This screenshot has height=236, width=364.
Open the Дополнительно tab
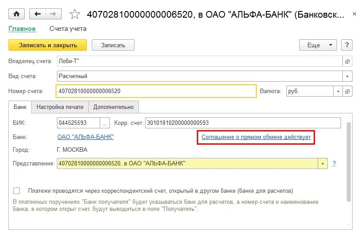(113, 107)
